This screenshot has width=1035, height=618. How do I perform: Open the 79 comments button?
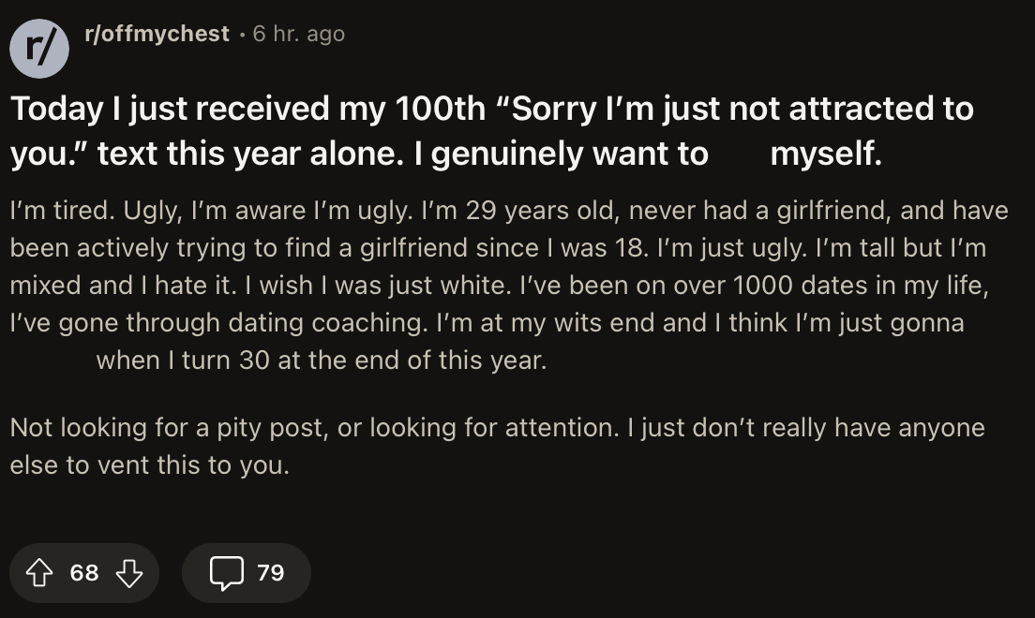coord(247,572)
